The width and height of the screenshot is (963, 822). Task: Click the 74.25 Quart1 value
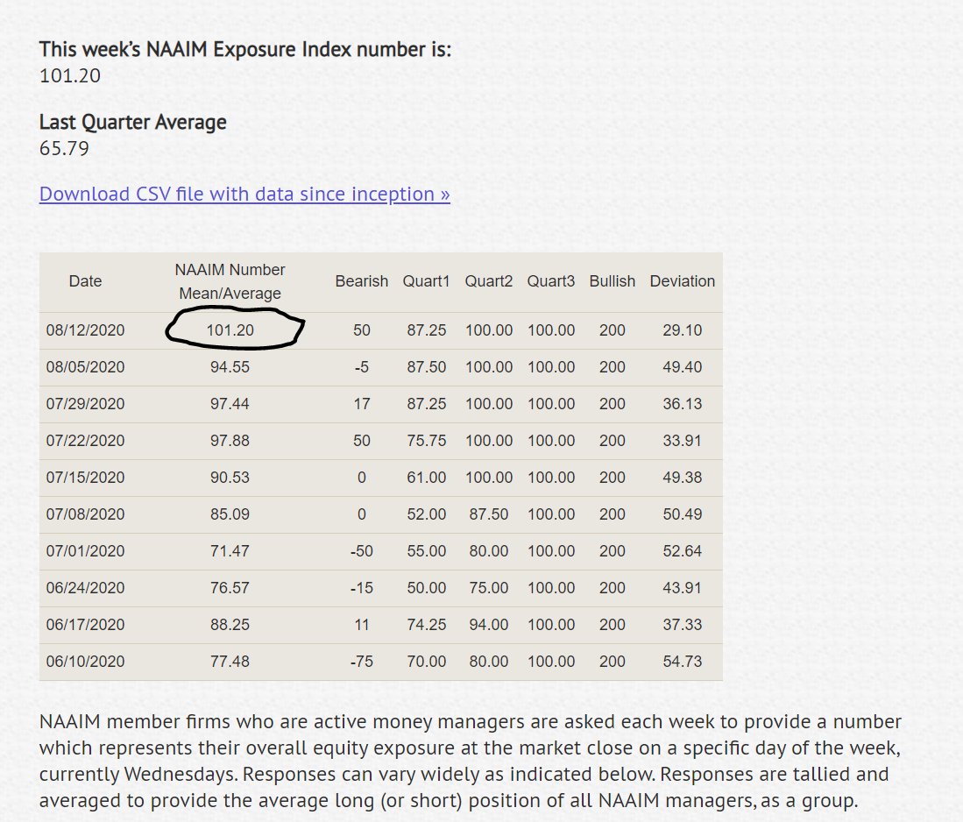pyautogui.click(x=426, y=626)
